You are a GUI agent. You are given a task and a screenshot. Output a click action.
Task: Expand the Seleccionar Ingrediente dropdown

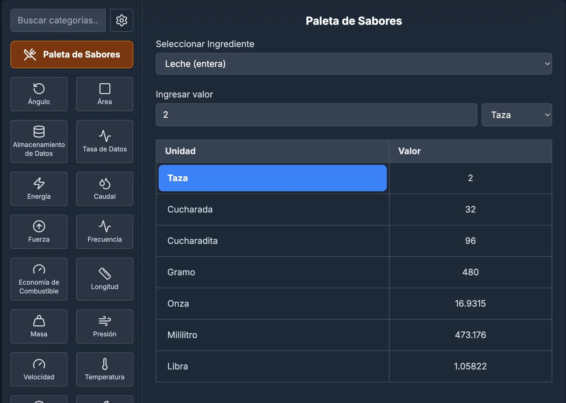click(x=354, y=64)
